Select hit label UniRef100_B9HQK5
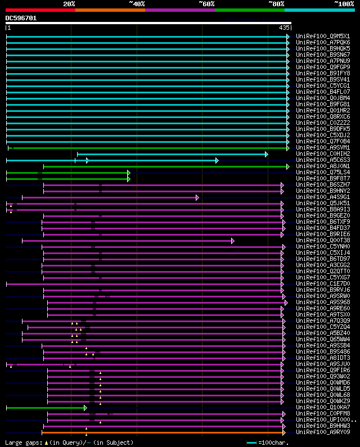This screenshot has height=447, width=360. click(x=323, y=49)
